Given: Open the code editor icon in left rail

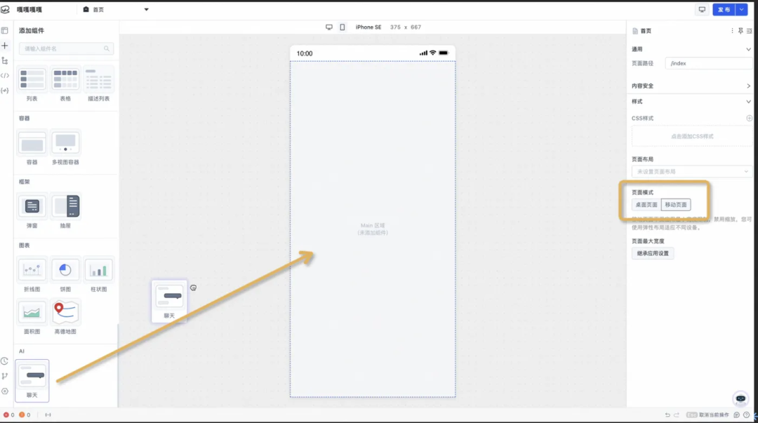Looking at the screenshot, I should click(5, 76).
